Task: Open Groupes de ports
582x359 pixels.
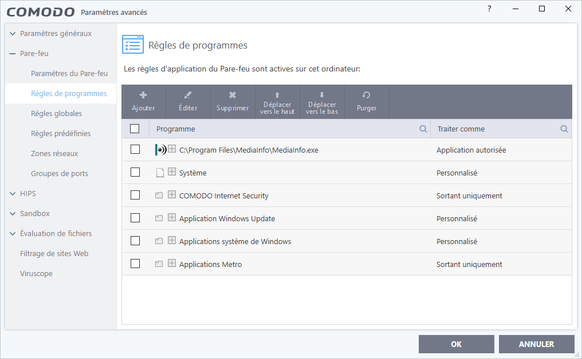Action: [x=60, y=173]
